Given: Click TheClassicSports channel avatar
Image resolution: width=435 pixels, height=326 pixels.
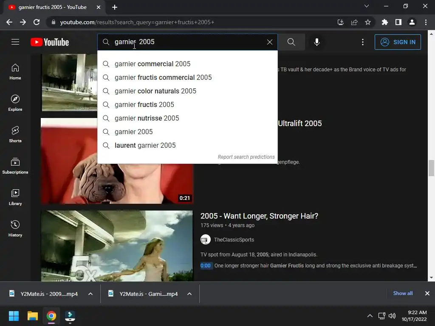Looking at the screenshot, I should (x=206, y=240).
